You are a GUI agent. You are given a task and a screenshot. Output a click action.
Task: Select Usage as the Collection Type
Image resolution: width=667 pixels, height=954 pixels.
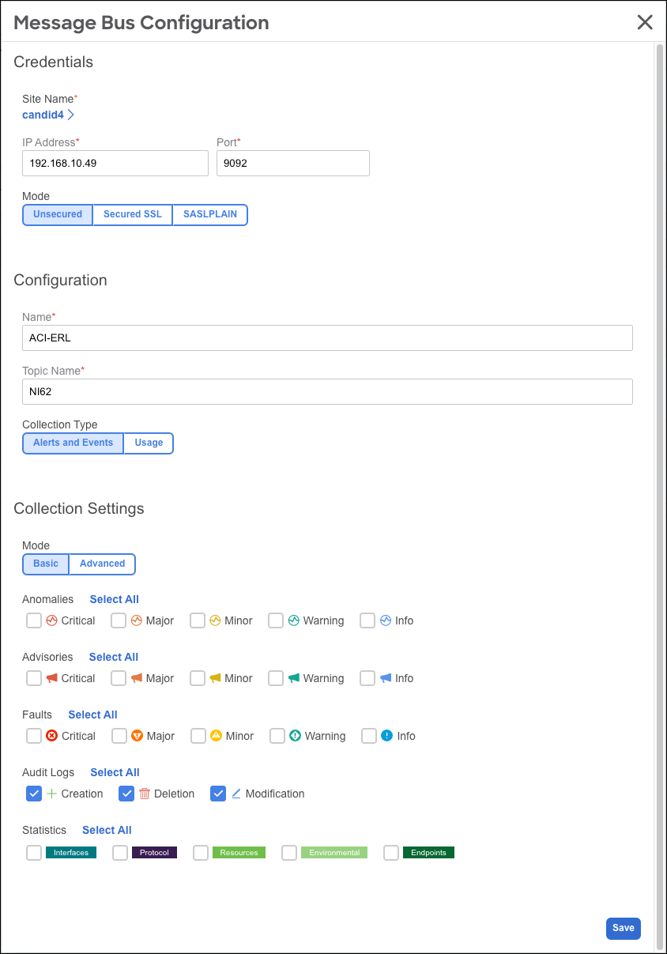tap(149, 443)
